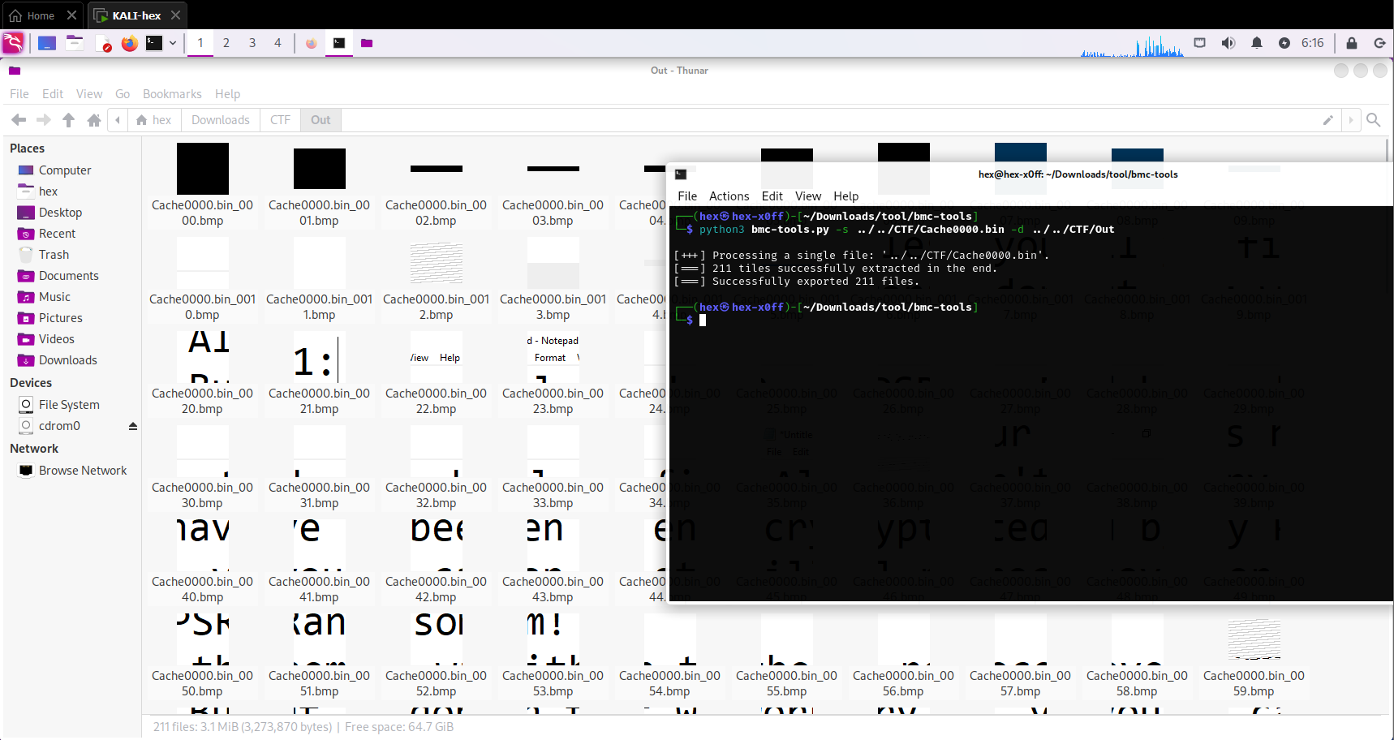The width and height of the screenshot is (1394, 740).
Task: Open terminal launcher in panel
Action: (x=154, y=43)
